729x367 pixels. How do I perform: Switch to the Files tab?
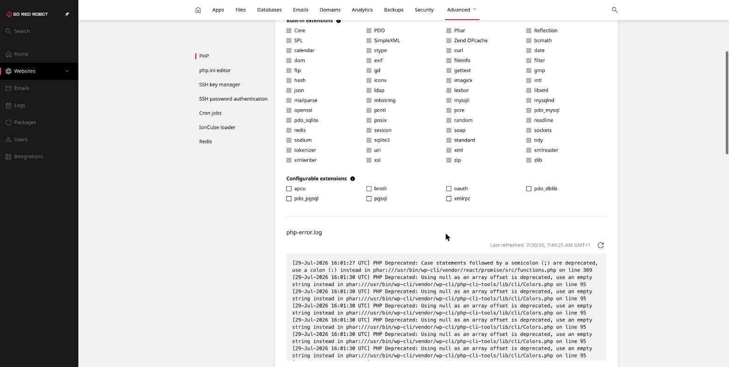[x=240, y=10]
